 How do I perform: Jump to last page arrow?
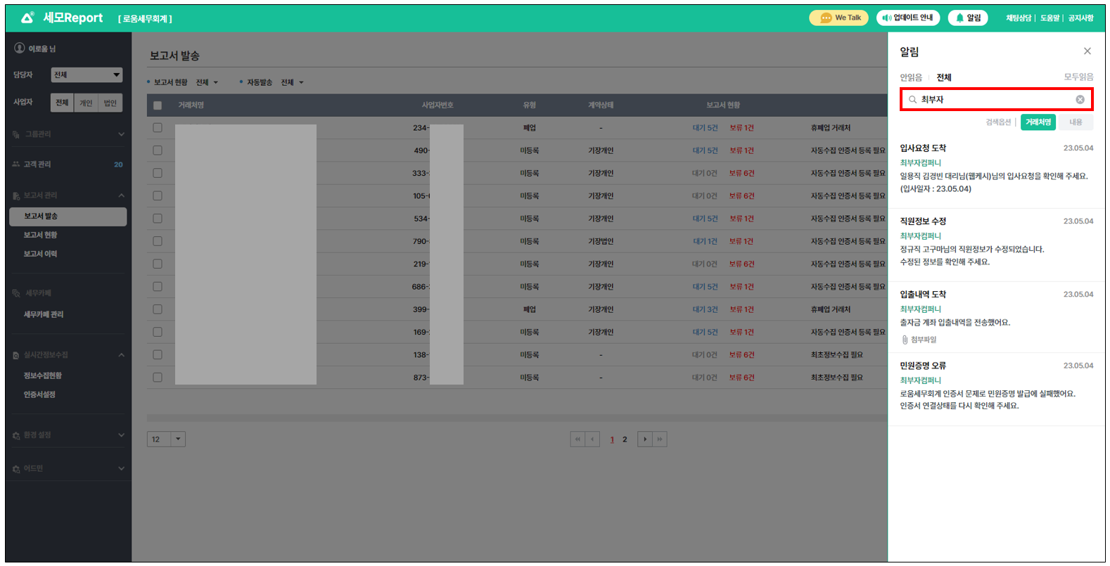(660, 439)
